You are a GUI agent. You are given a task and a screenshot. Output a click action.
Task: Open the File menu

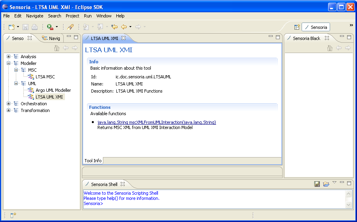[x=6, y=16]
